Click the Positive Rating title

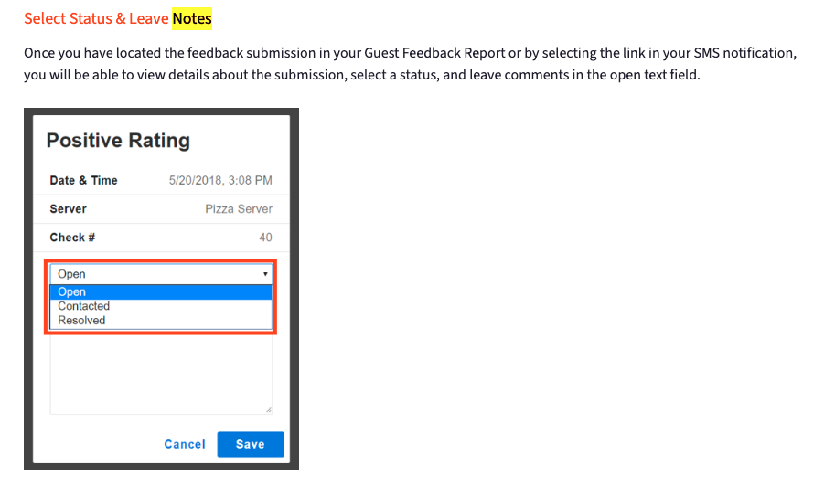118,141
